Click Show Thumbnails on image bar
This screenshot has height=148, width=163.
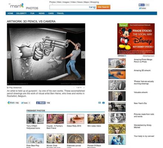(17, 84)
